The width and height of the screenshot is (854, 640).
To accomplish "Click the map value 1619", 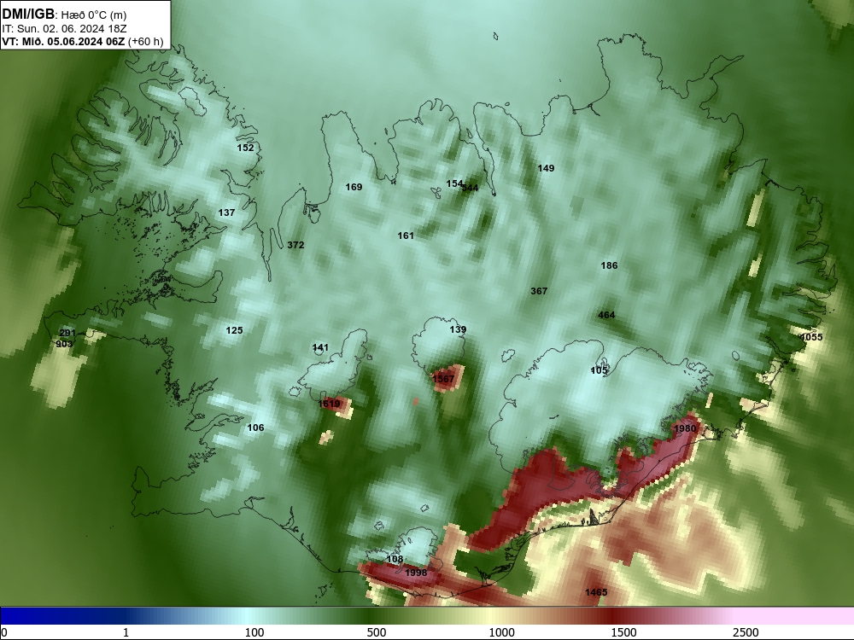I will pyautogui.click(x=329, y=404).
